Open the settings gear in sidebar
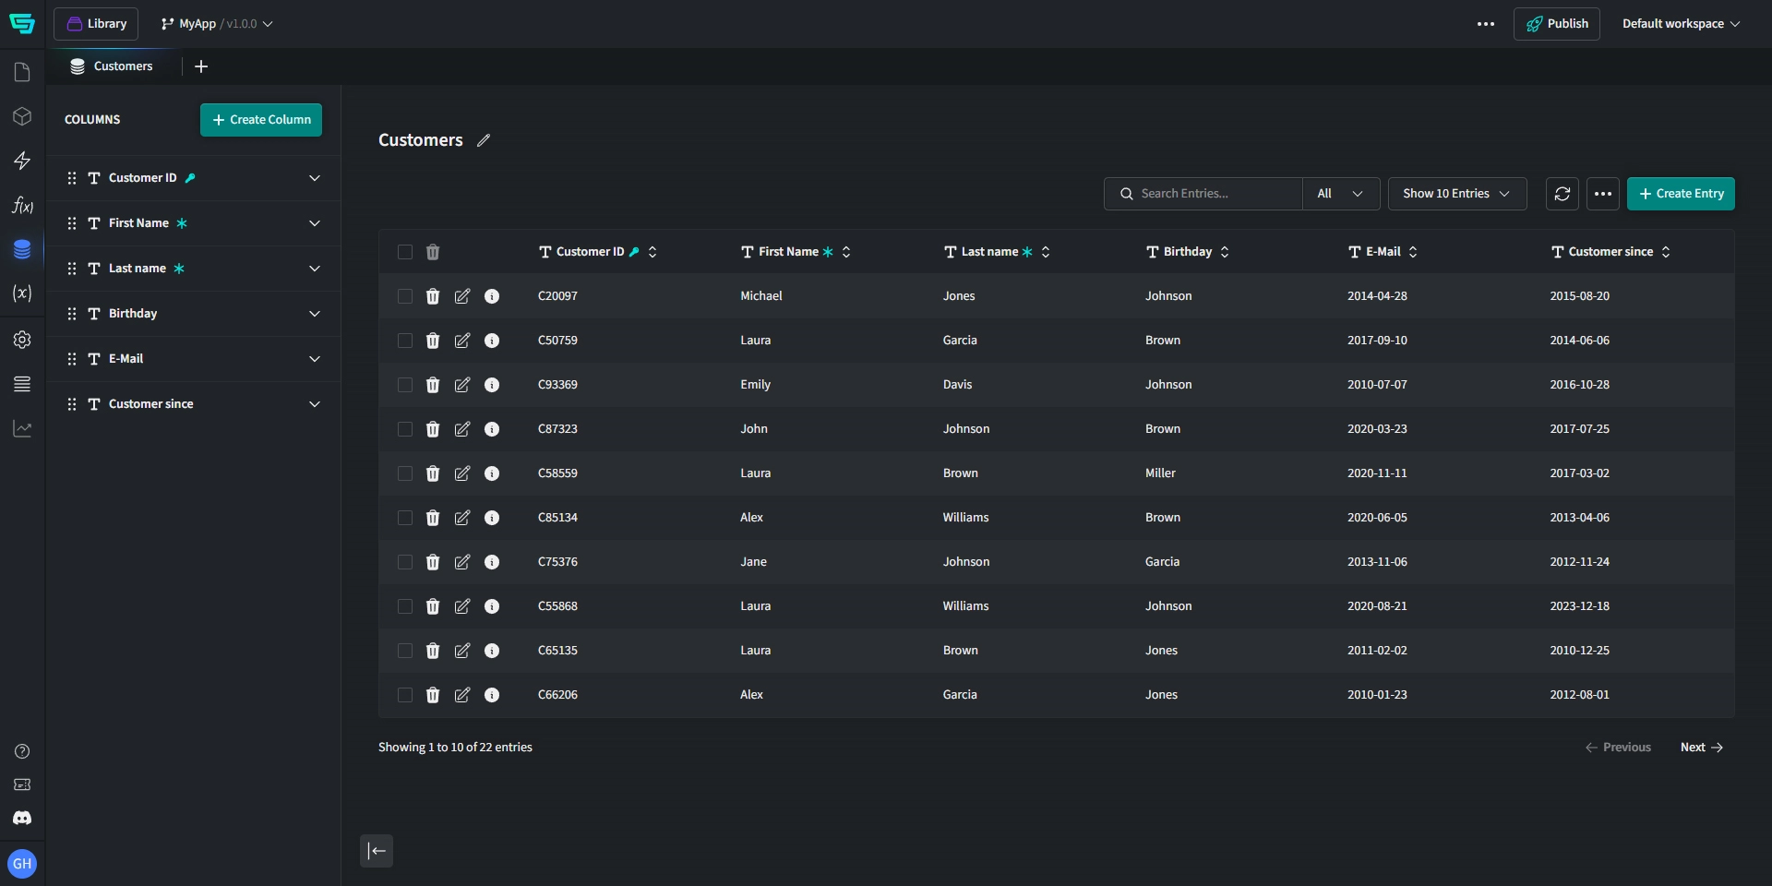The height and width of the screenshot is (886, 1772). (22, 340)
